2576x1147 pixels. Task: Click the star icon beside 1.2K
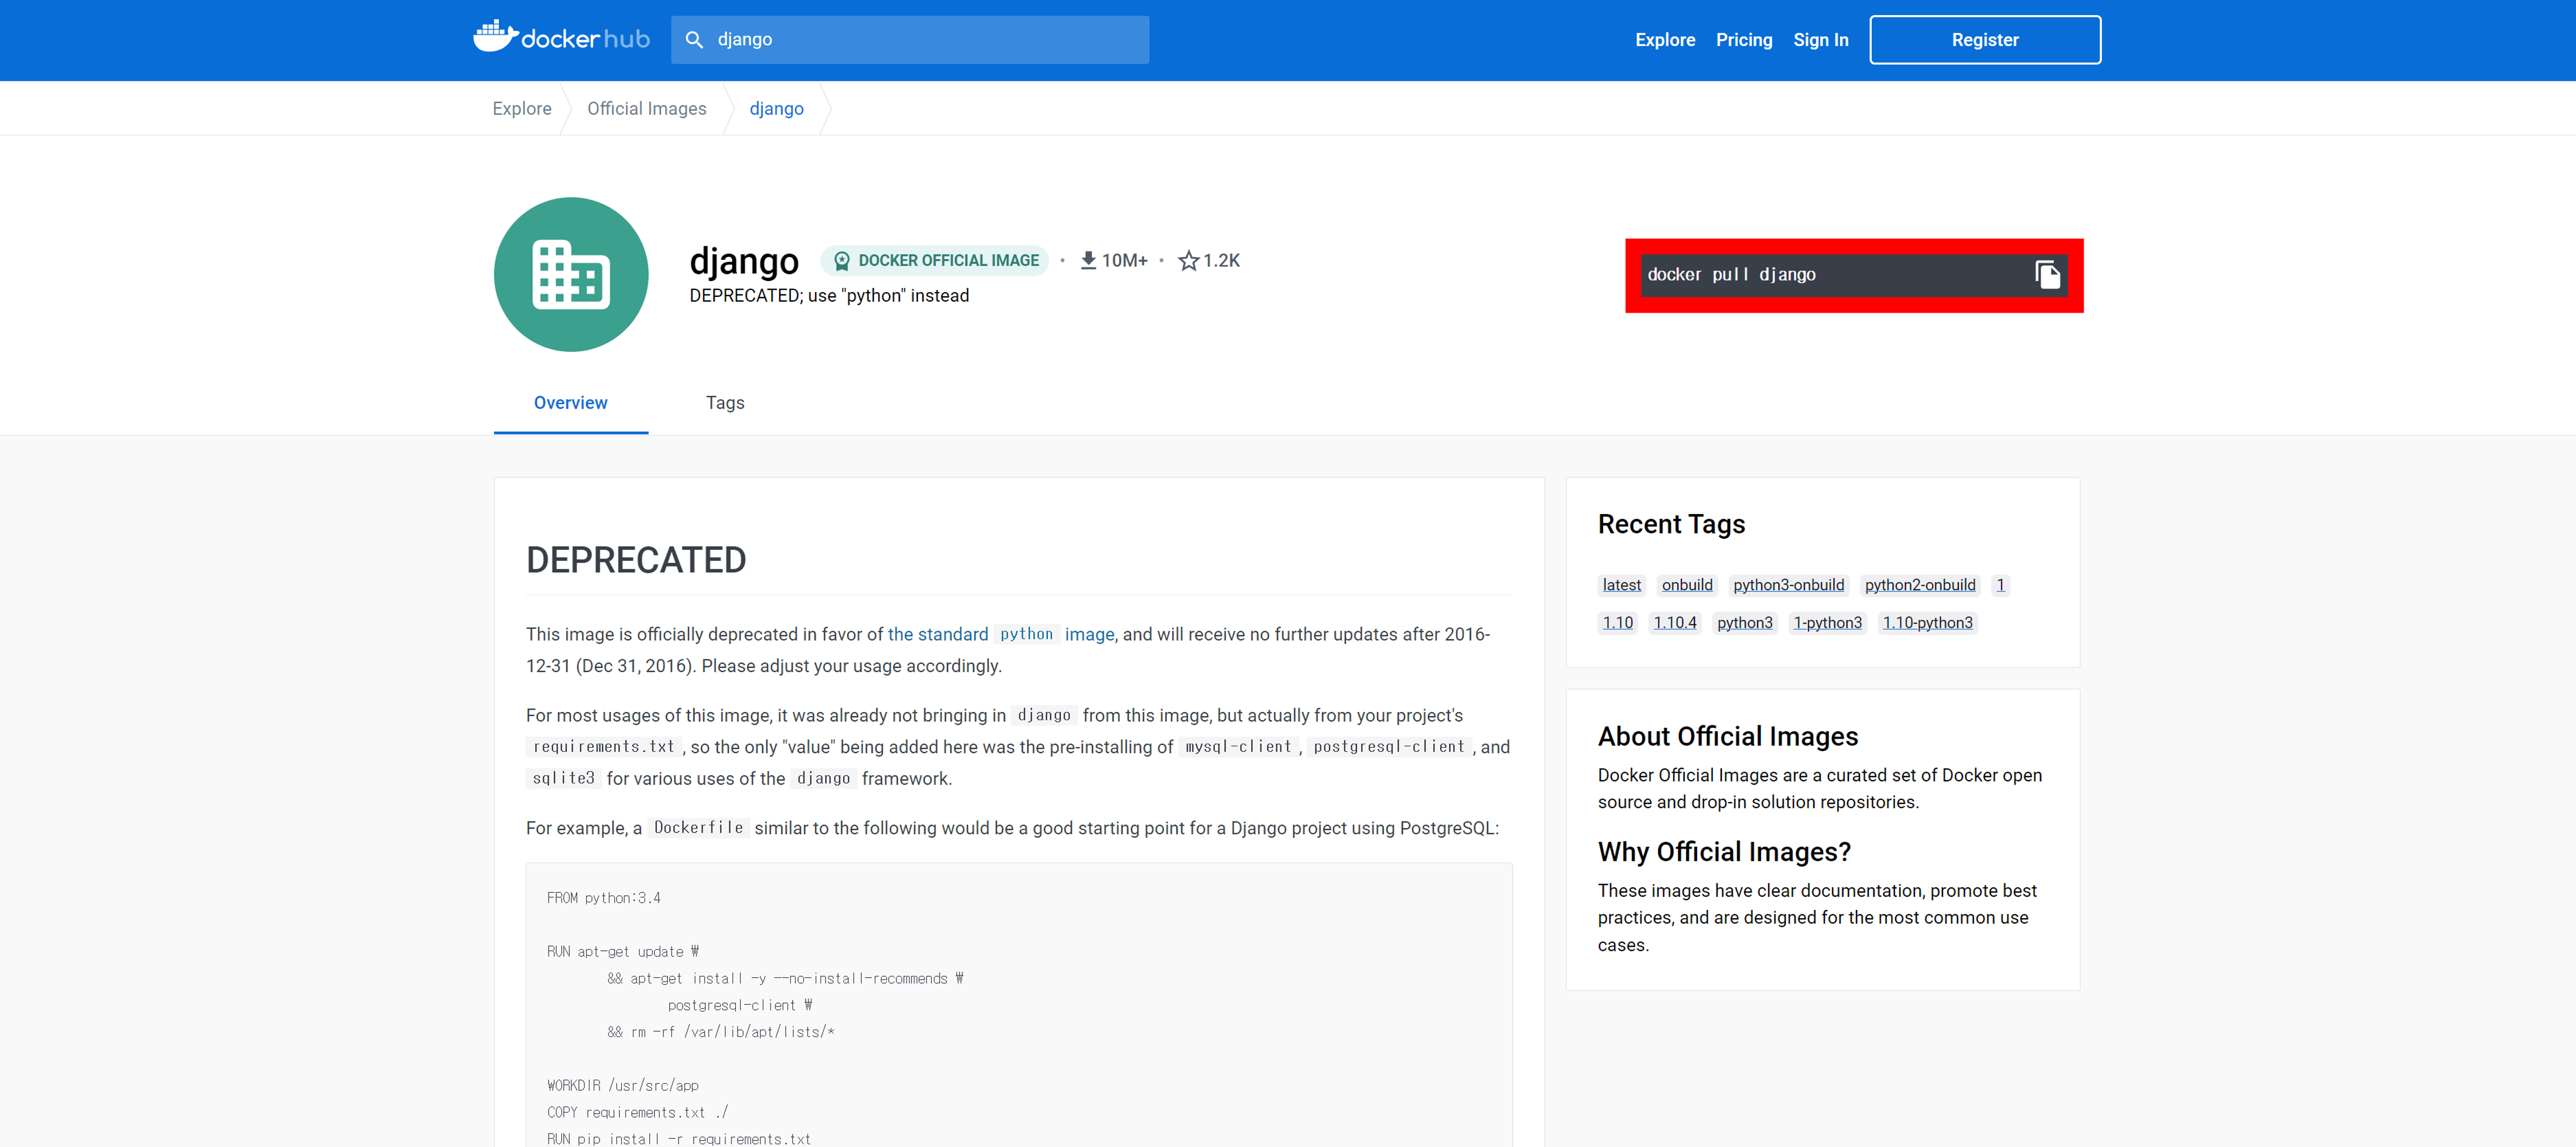(1188, 261)
